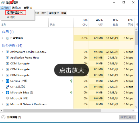
Task: Switch to the 详细信息 tab
Action: pyautogui.click(x=54, y=13)
